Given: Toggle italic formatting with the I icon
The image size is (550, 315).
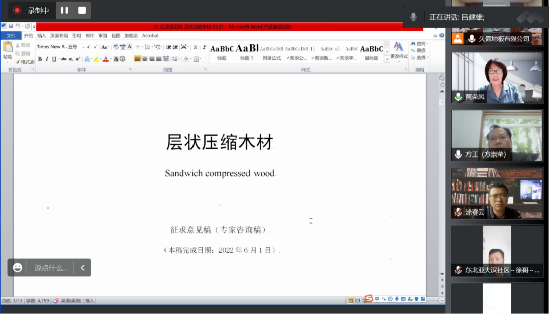Looking at the screenshot, I should pyautogui.click(x=47, y=59).
